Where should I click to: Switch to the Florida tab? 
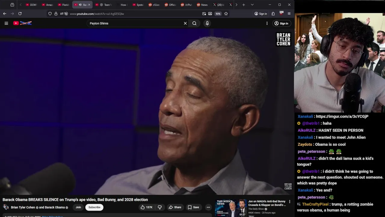click(63, 5)
